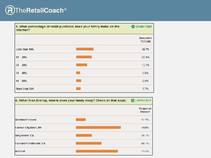This screenshot has width=211, height=158.
Task: Click the 30.7% response value
Action: click(x=145, y=49)
